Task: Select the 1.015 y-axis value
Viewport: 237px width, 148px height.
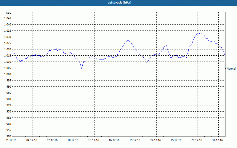Action: 8,56
